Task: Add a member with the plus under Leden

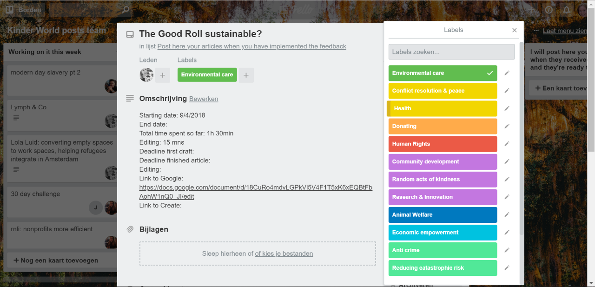Action: point(163,75)
